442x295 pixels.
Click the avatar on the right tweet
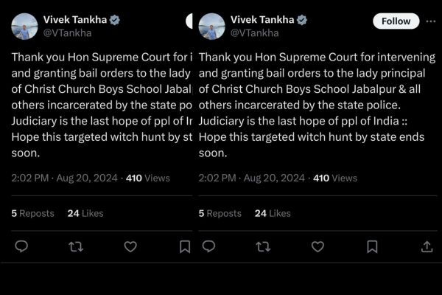point(212,26)
